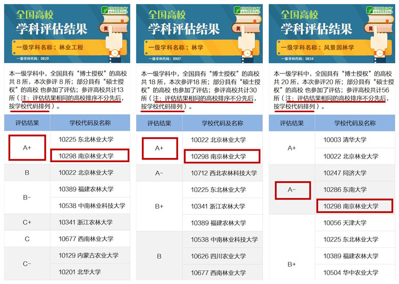The height and width of the screenshot is (284, 399).
Task: Click 评估结果 header in the 林学 table
Action: tap(159, 123)
